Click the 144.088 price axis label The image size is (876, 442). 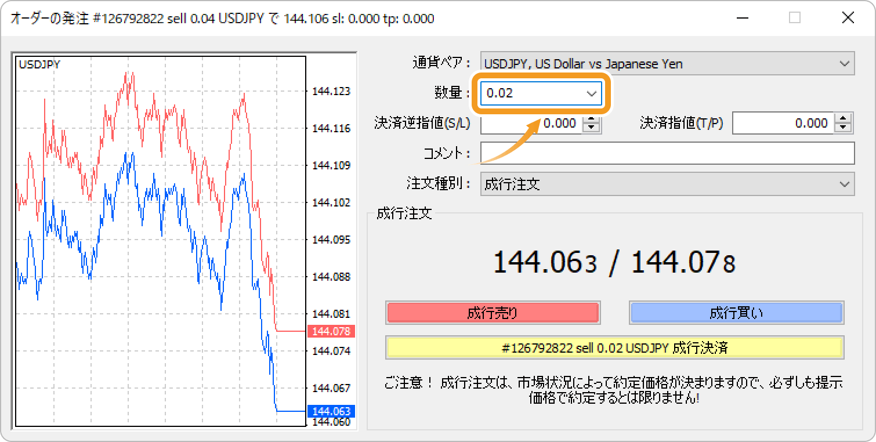(x=331, y=277)
